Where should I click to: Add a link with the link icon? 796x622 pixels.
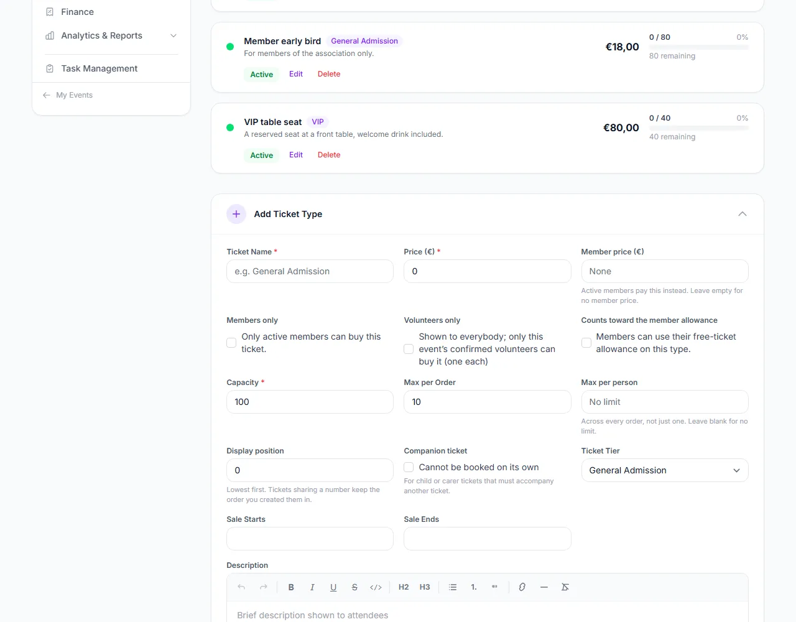(522, 587)
